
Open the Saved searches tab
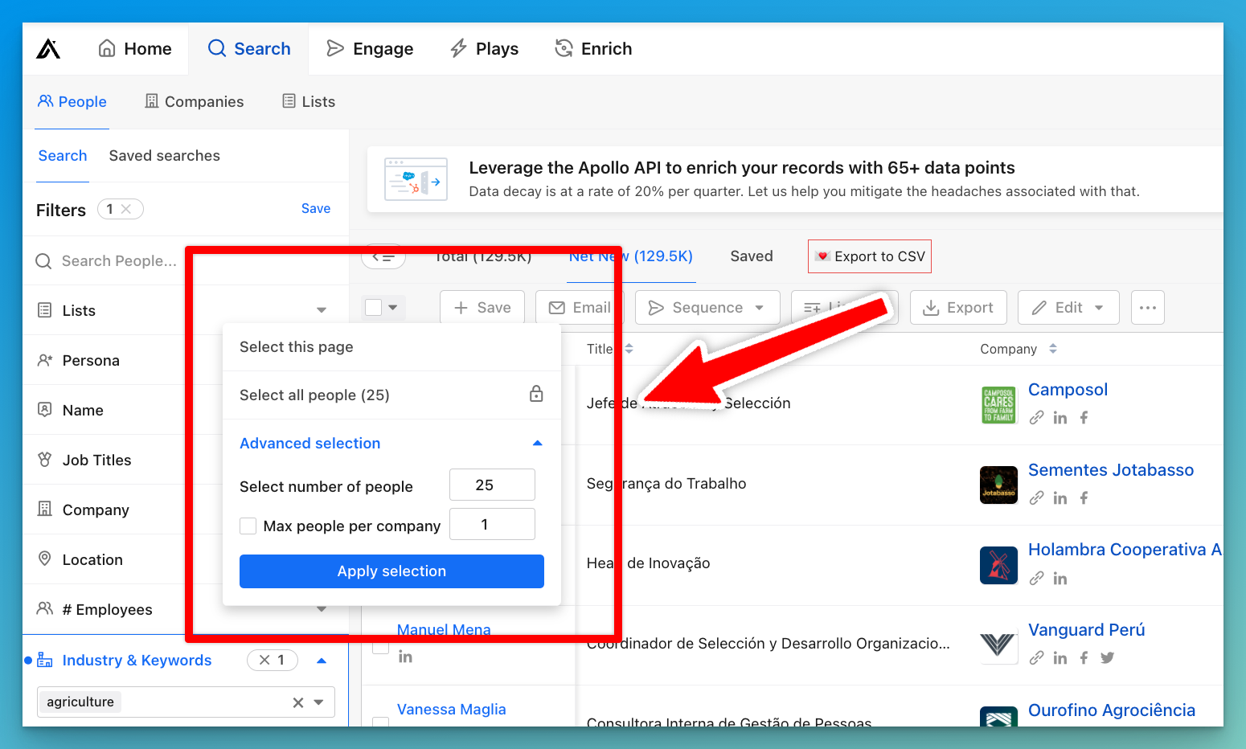pos(165,156)
